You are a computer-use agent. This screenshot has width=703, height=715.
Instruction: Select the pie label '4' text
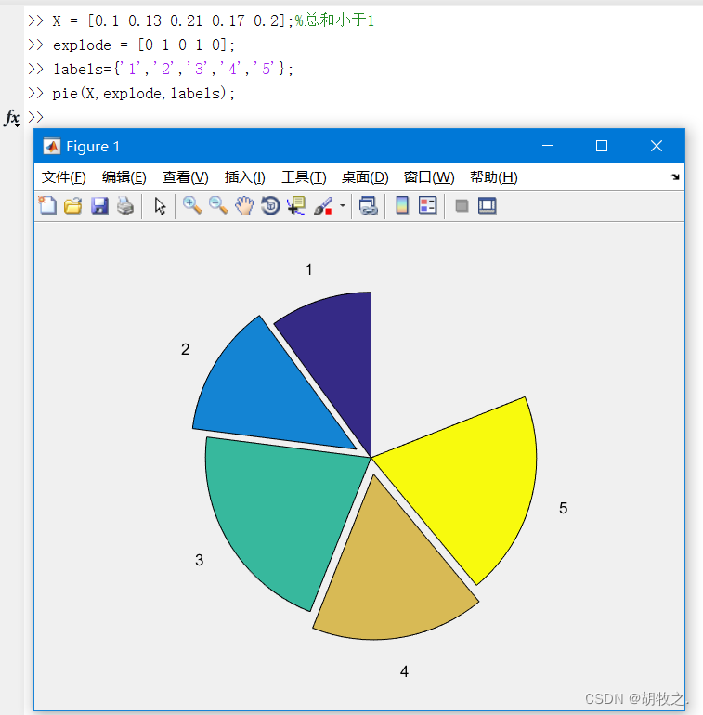tap(404, 671)
